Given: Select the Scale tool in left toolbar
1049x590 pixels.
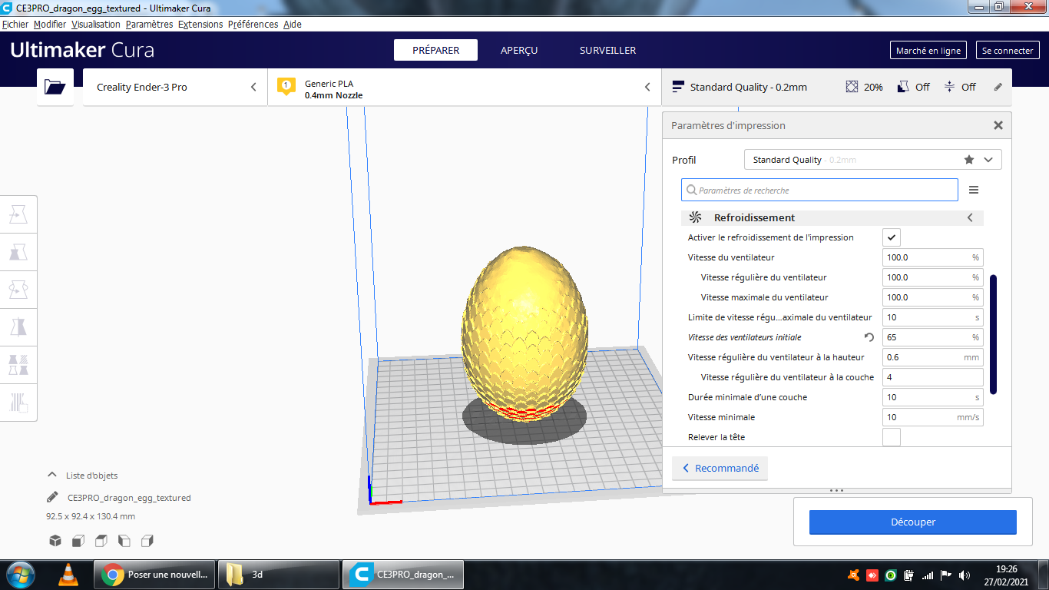Looking at the screenshot, I should tap(18, 252).
